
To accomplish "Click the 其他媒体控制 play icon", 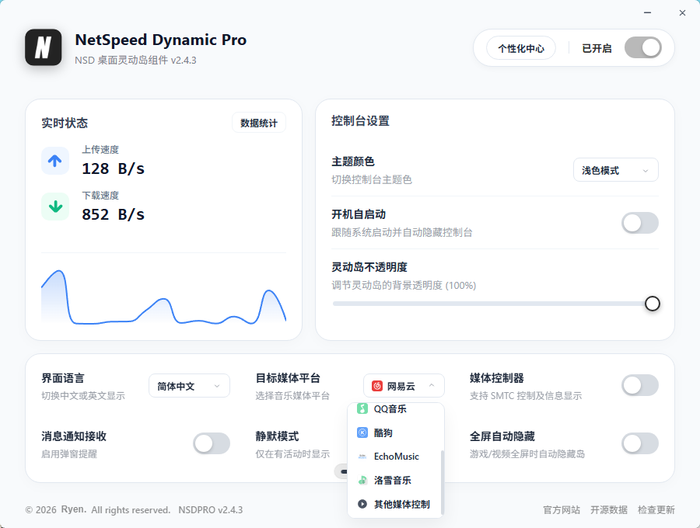I will click(x=362, y=504).
